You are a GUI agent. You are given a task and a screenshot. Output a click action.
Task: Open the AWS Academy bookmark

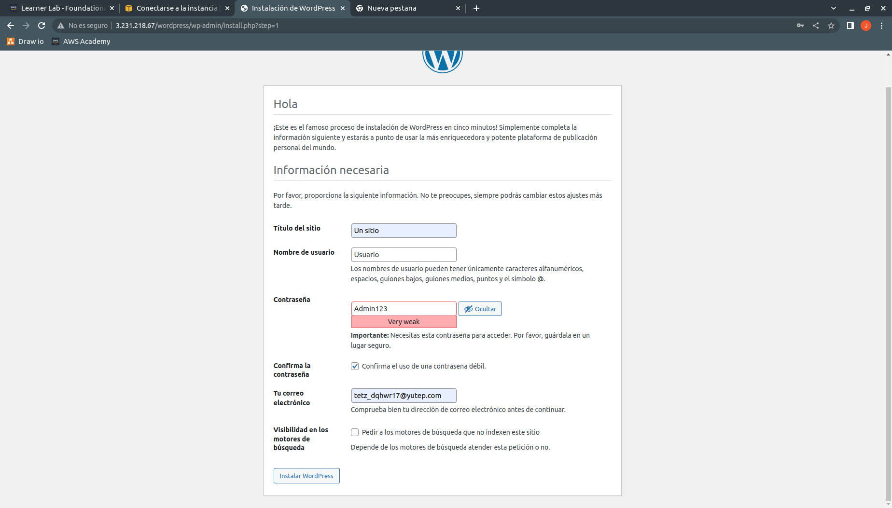point(81,41)
